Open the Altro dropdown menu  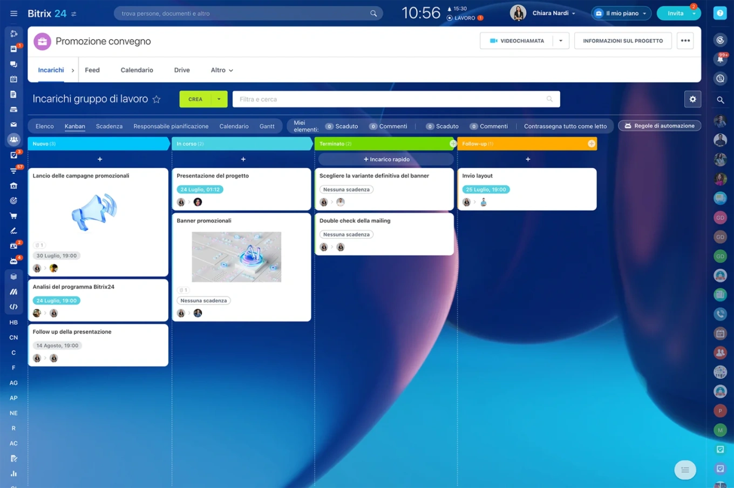(x=222, y=70)
